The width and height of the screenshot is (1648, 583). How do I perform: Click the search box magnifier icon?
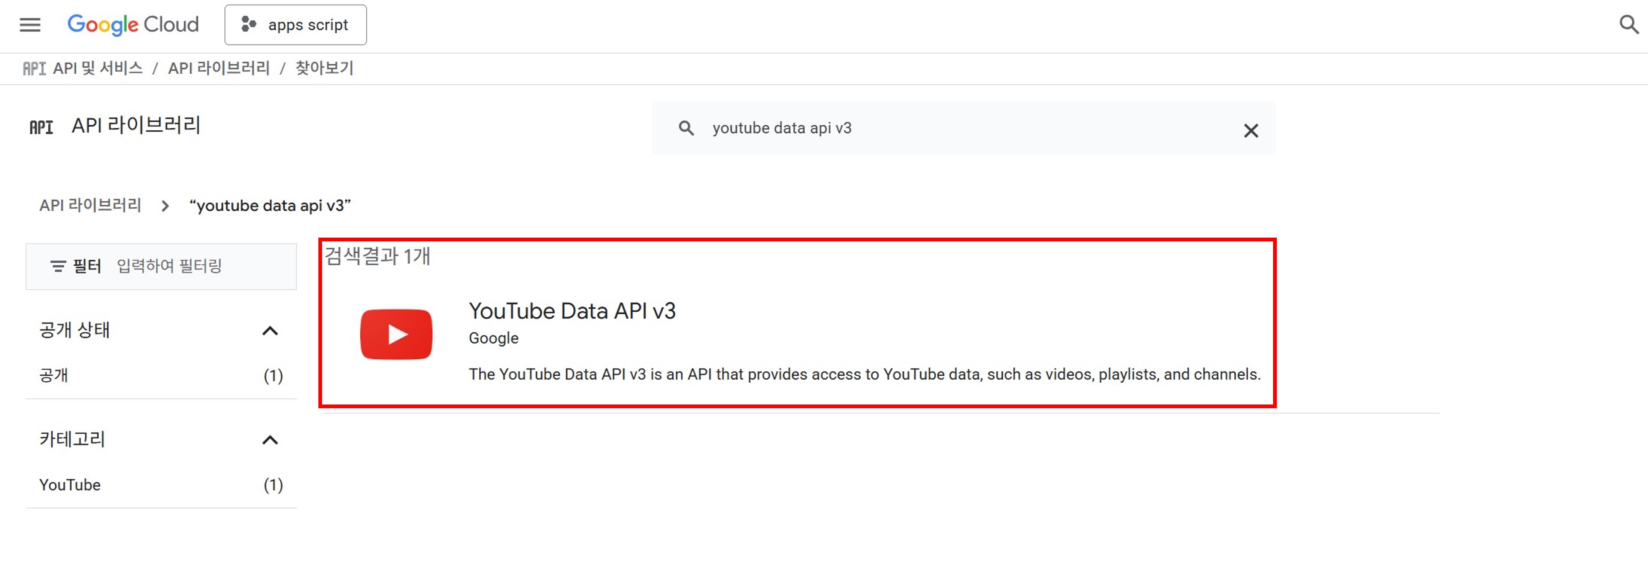pos(686,128)
